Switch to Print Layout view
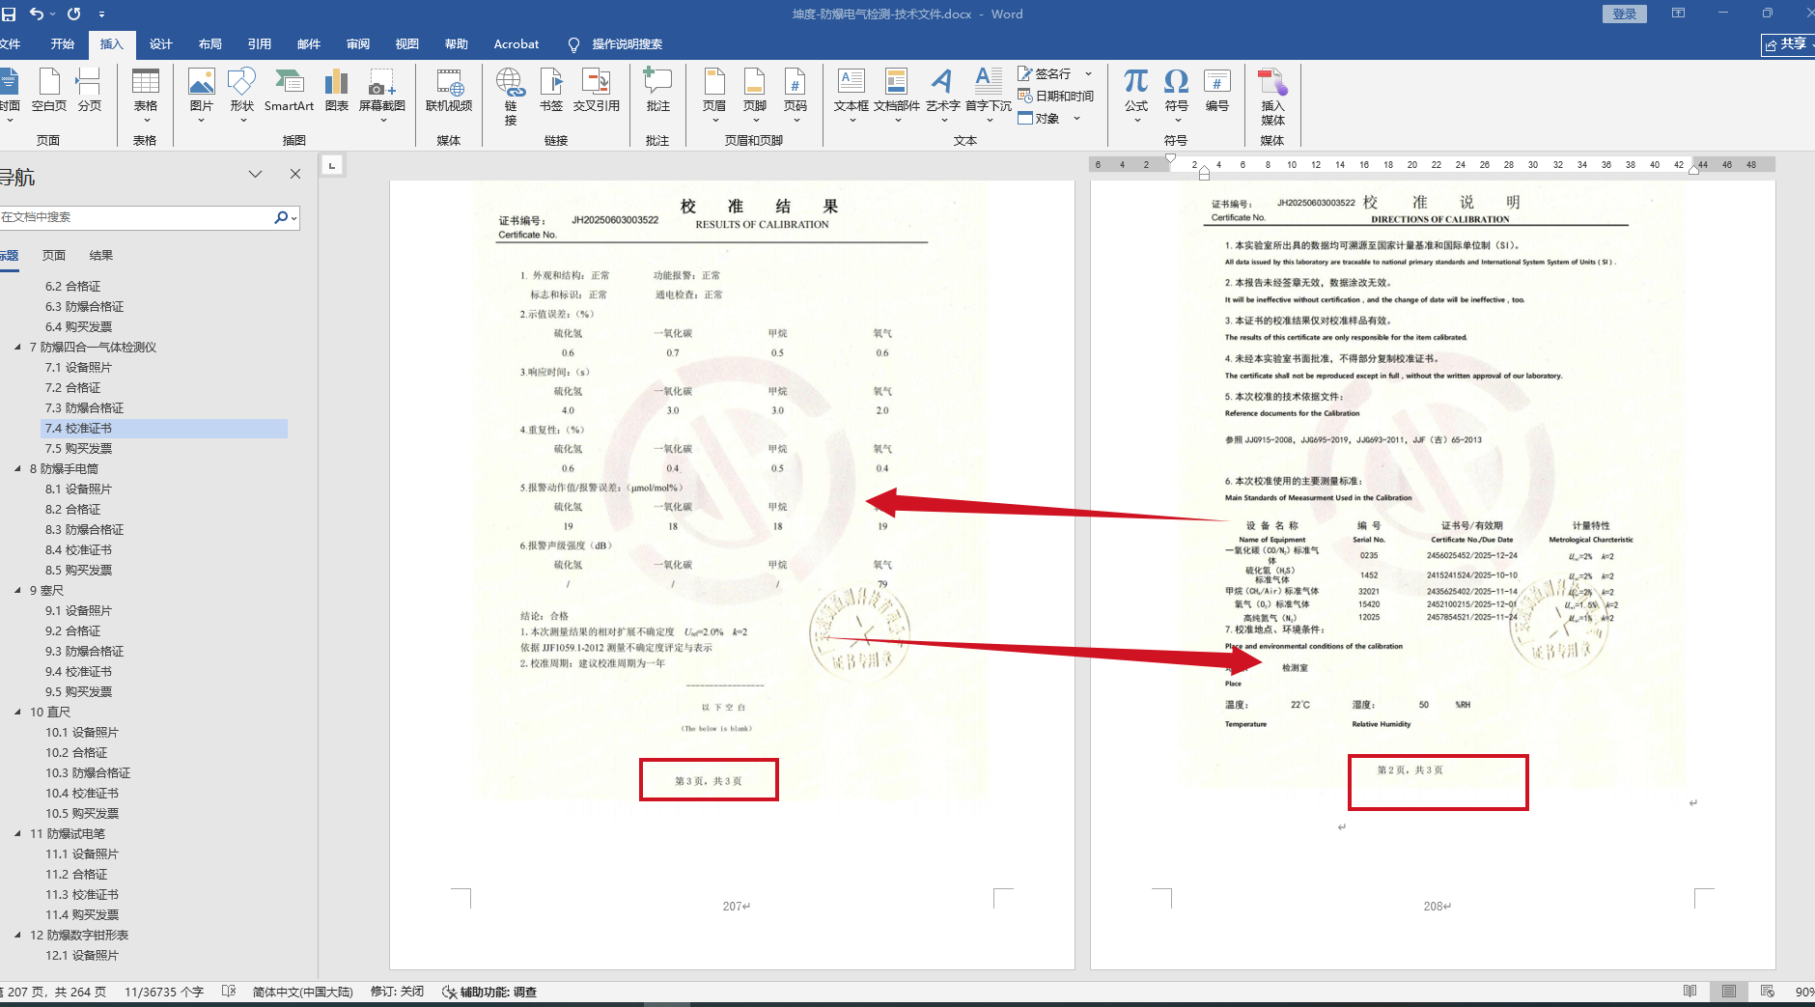This screenshot has width=1815, height=1007. pos(1728,992)
